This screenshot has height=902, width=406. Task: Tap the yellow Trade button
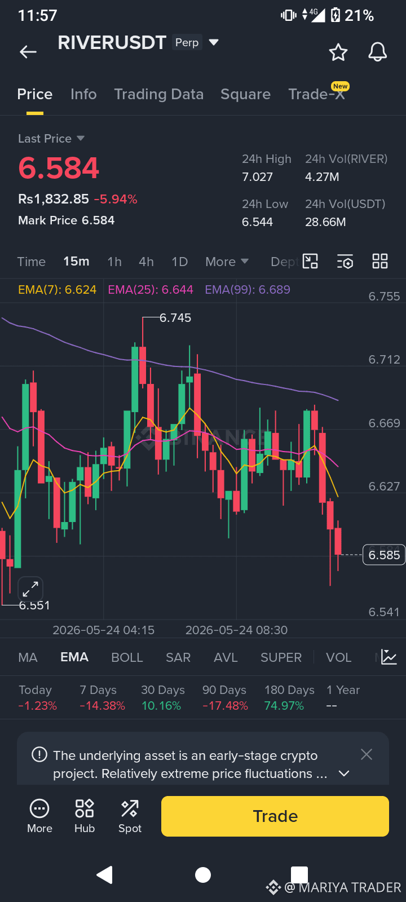[275, 816]
